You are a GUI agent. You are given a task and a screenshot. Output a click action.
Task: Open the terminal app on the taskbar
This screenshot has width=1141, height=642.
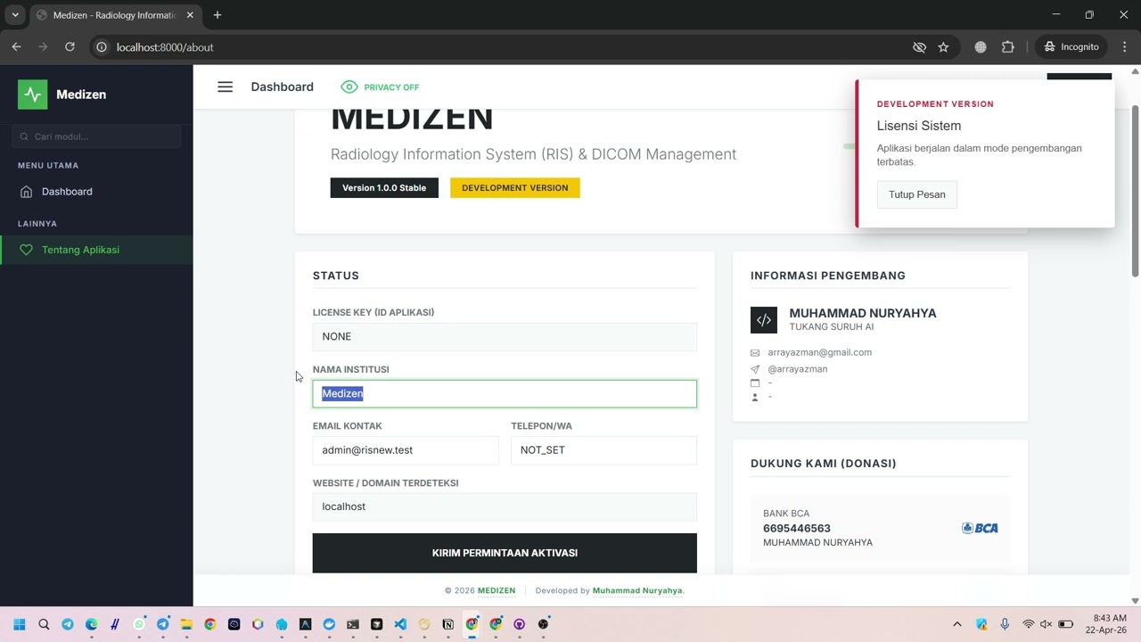[353, 624]
